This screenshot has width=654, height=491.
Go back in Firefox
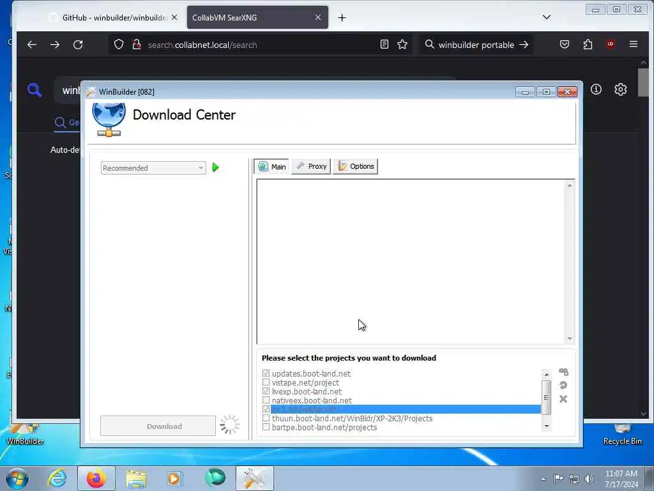tap(32, 45)
